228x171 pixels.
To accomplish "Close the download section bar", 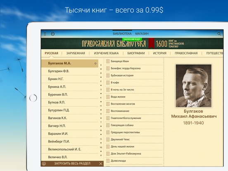I will [x=101, y=164].
